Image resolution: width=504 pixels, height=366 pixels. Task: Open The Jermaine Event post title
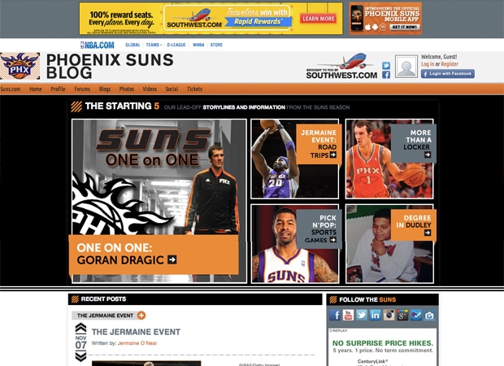click(136, 332)
